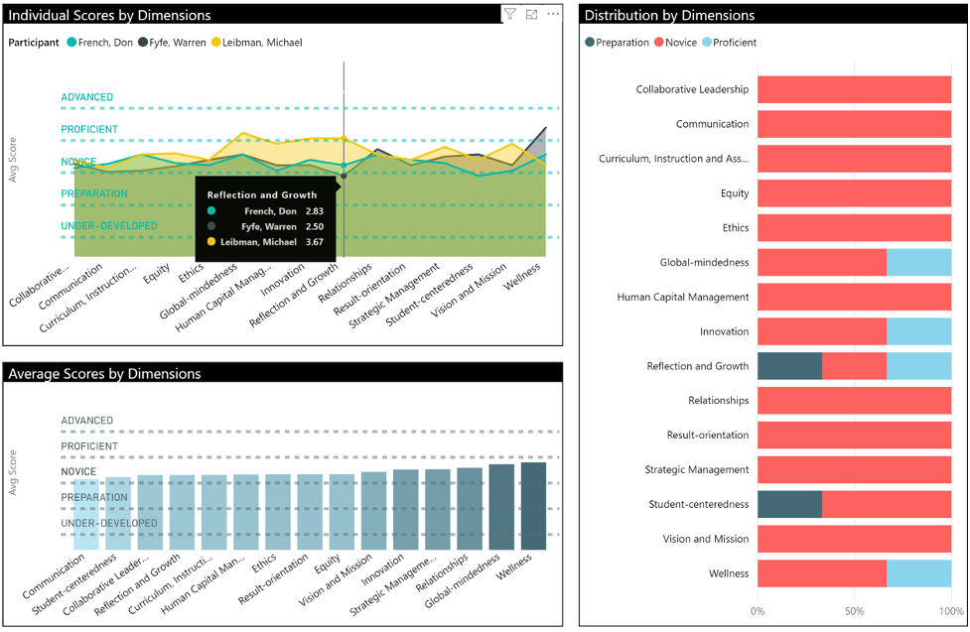Click the Proficient segment of Innovation row

pos(918,331)
